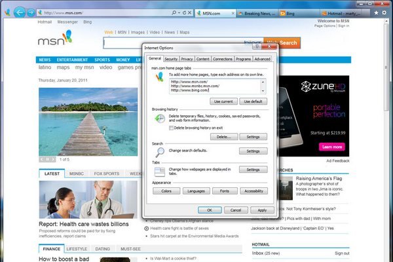This screenshot has height=262, width=393.
Task: Click the Delete... button under Browsing history
Action: pyautogui.click(x=224, y=137)
